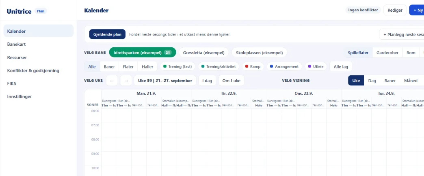Select Dag view
This screenshot has width=424, height=176.
(372, 81)
